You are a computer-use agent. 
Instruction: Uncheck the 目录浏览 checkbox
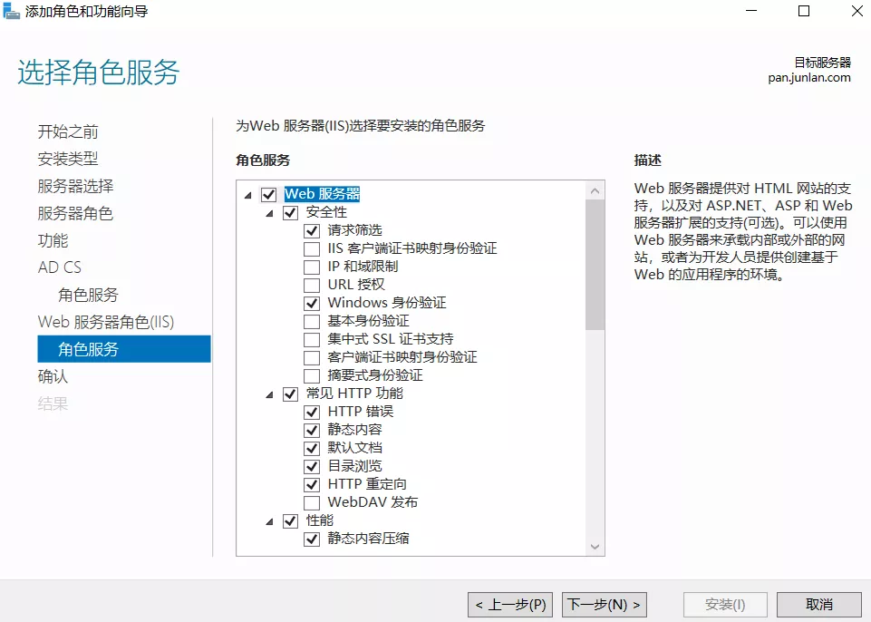point(312,466)
